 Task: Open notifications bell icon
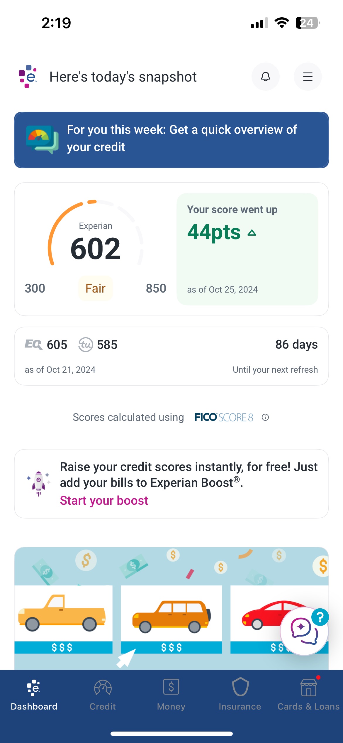265,77
